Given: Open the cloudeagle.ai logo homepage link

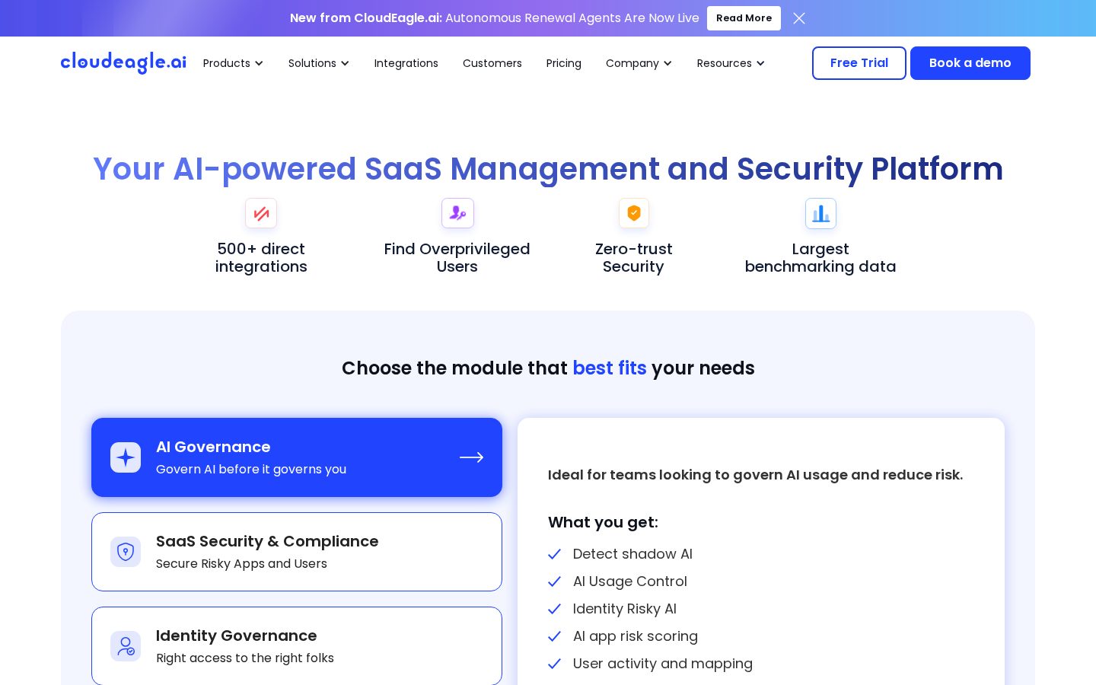Looking at the screenshot, I should pos(123,62).
